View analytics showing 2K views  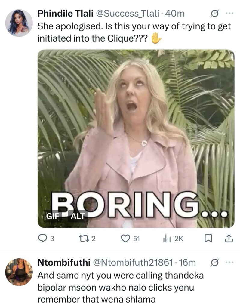point(166,239)
